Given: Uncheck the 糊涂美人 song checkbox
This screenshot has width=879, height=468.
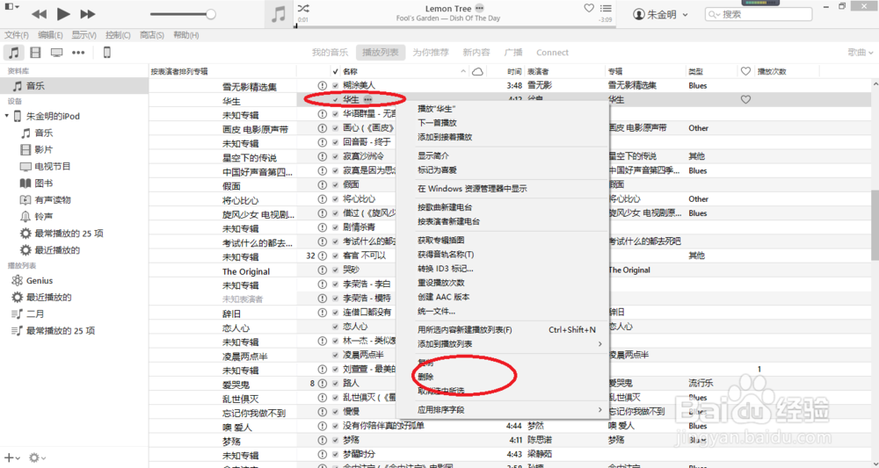Looking at the screenshot, I should 335,86.
